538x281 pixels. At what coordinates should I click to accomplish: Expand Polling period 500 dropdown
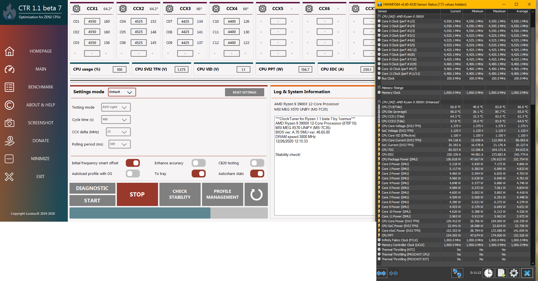[120, 144]
